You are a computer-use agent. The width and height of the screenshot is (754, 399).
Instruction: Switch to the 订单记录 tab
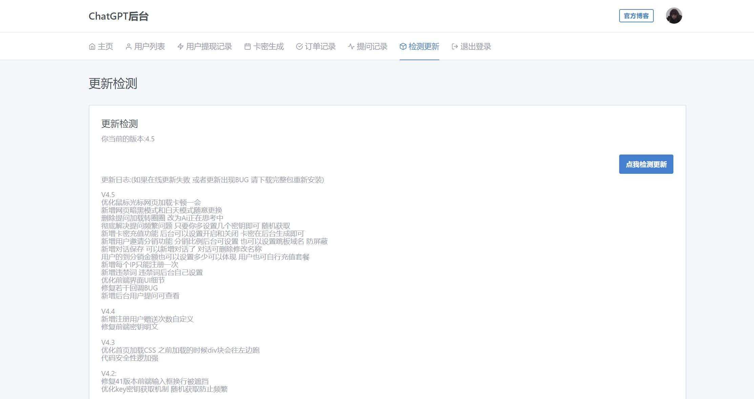(x=320, y=46)
